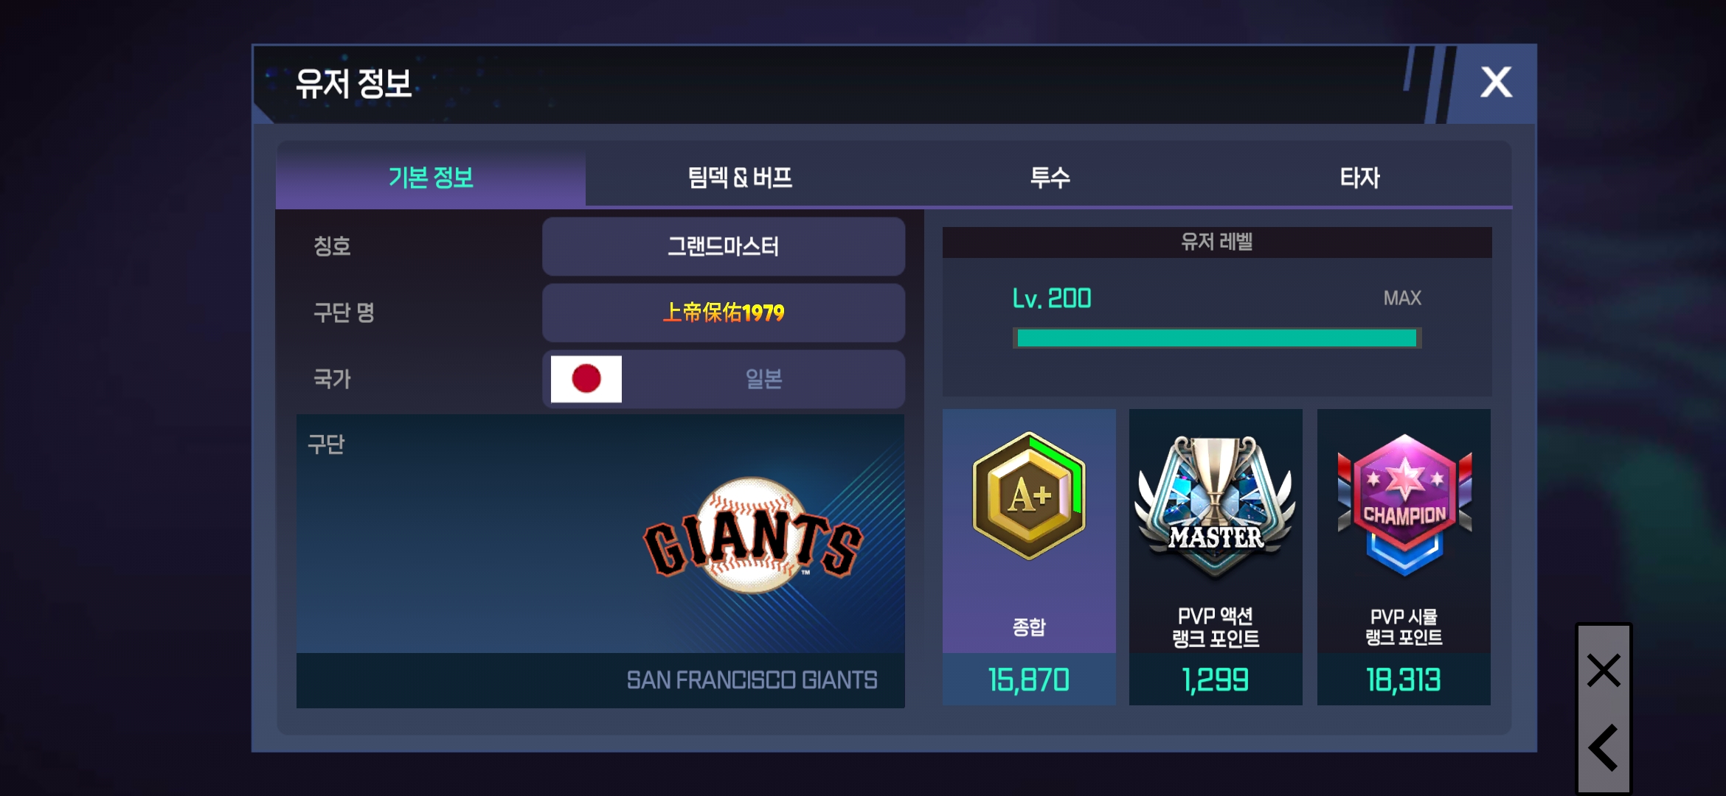Open the 타자 tab

click(1359, 178)
